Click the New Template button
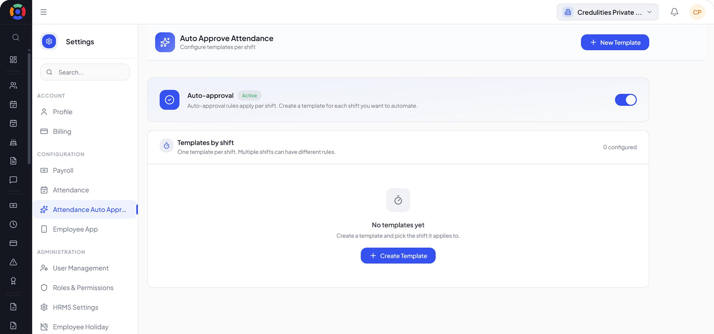714x334 pixels. [615, 42]
